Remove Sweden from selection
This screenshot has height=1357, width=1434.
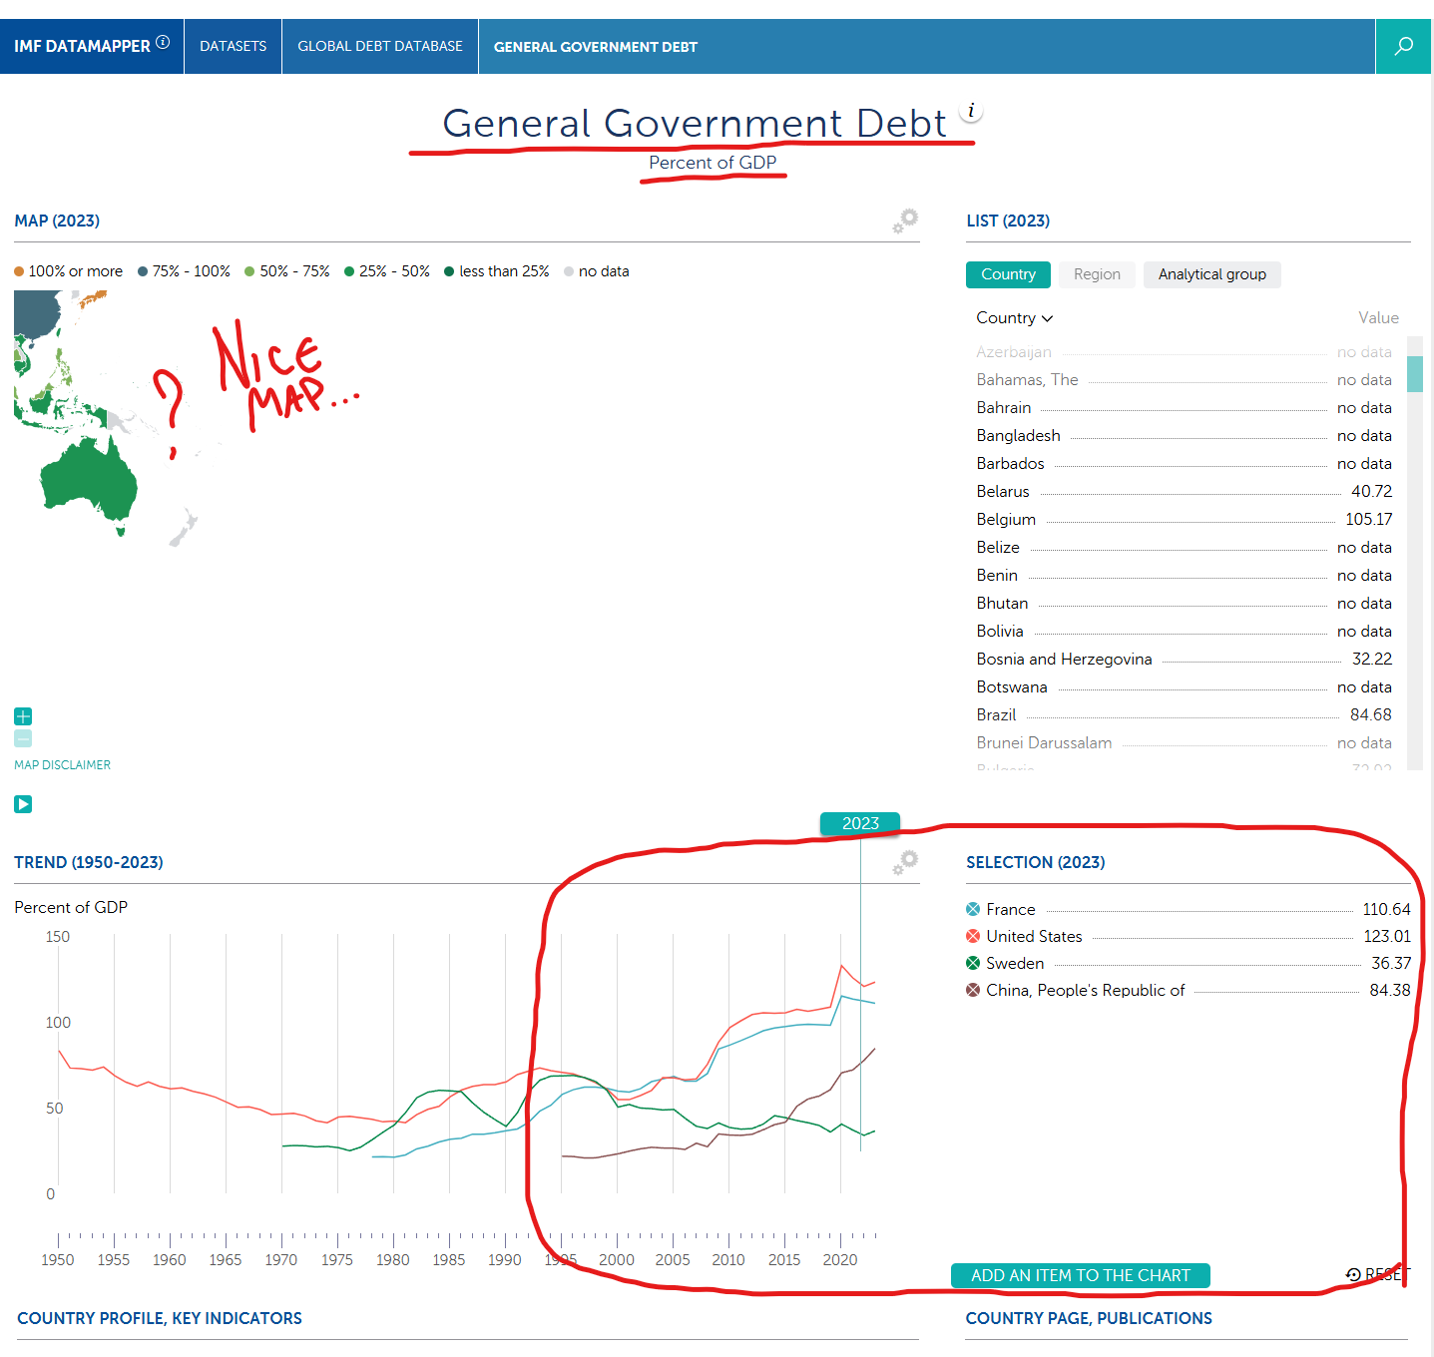[x=973, y=963]
